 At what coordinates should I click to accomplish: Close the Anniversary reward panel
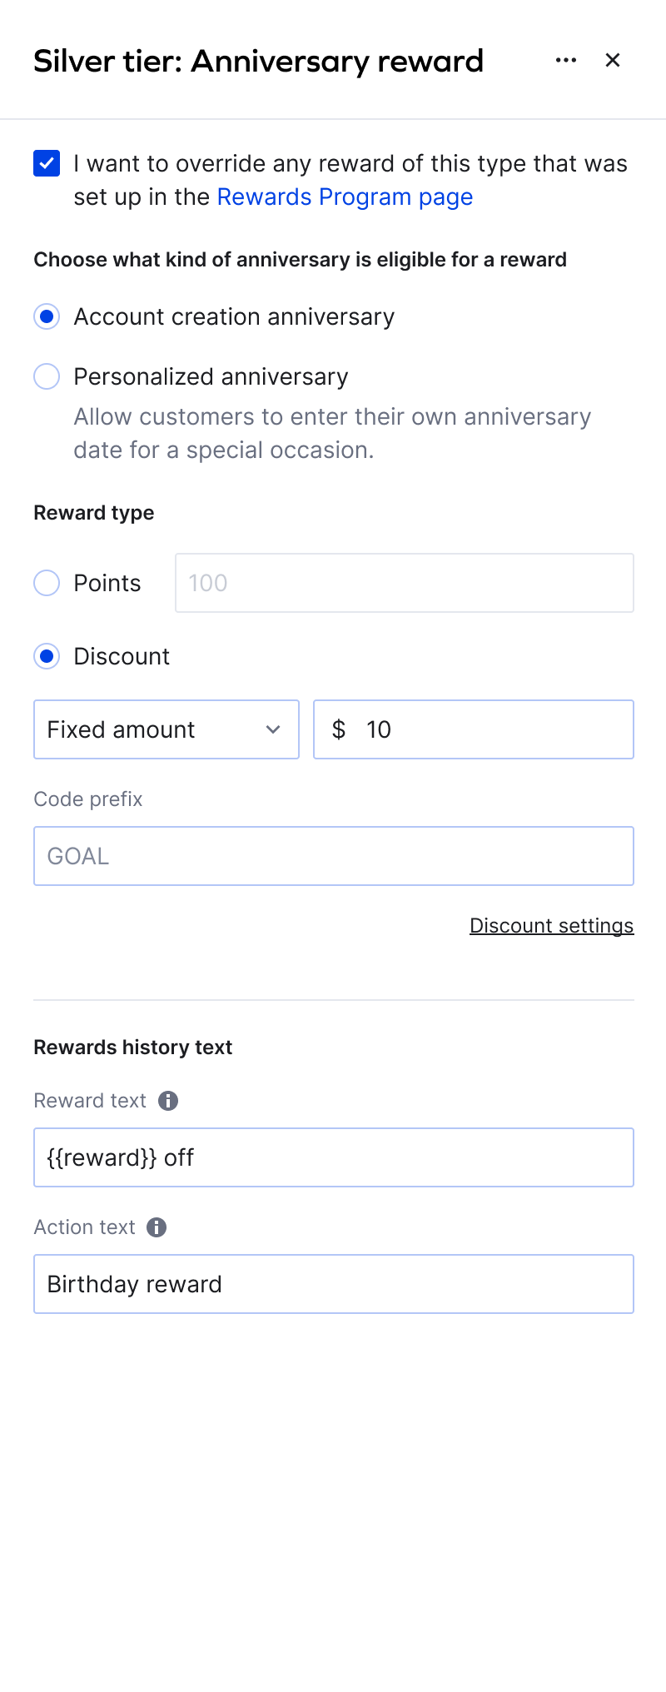(x=613, y=60)
